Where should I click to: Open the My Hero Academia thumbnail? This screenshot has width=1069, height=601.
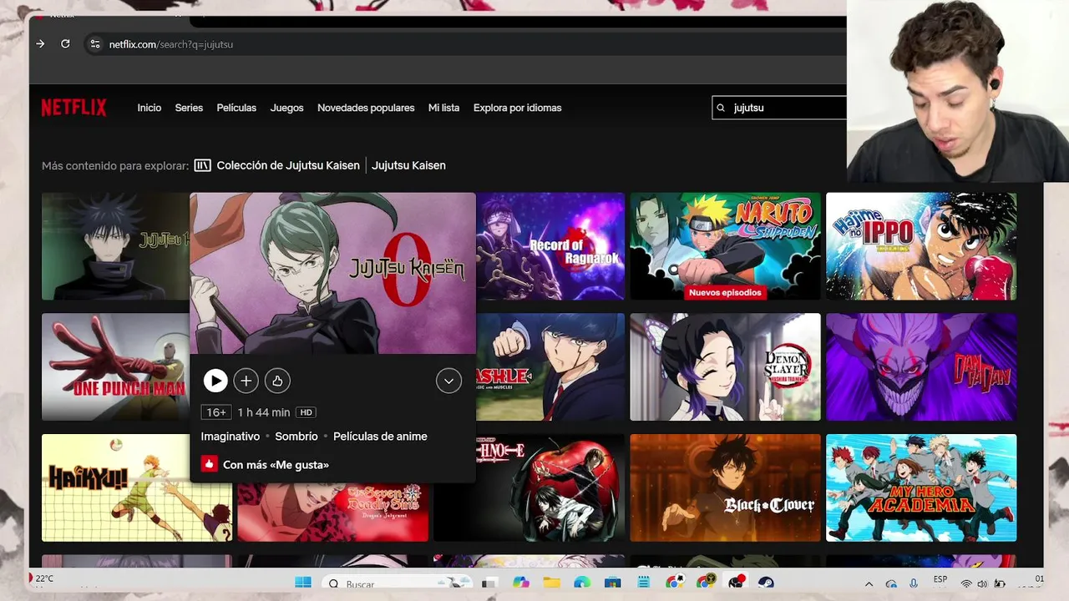click(x=921, y=487)
